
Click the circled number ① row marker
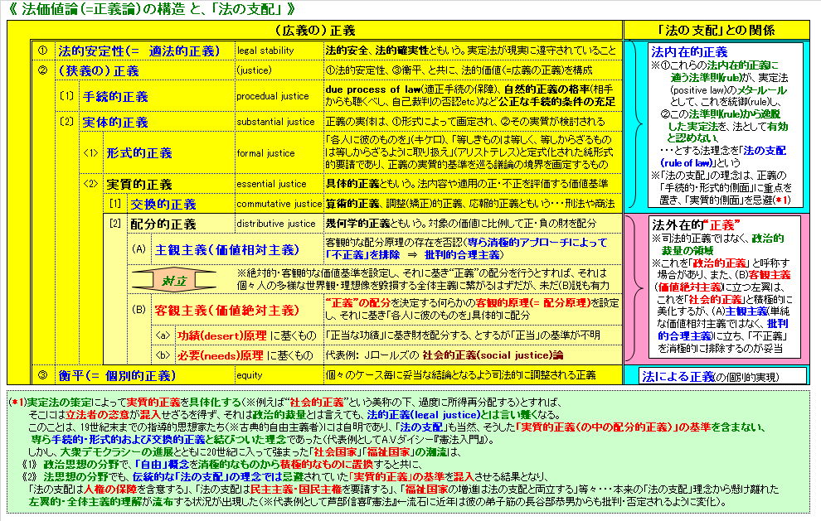tap(42, 51)
